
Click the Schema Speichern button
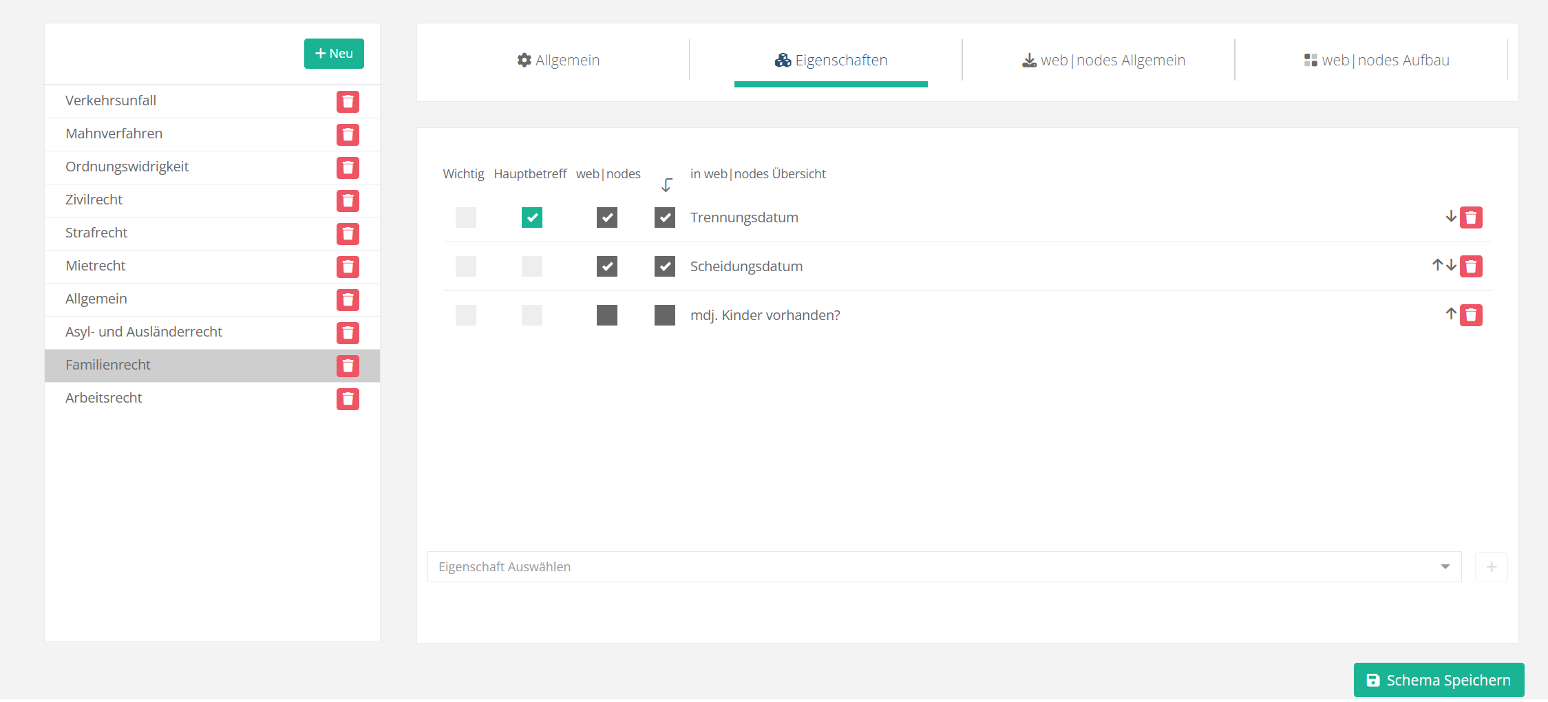pyautogui.click(x=1439, y=680)
